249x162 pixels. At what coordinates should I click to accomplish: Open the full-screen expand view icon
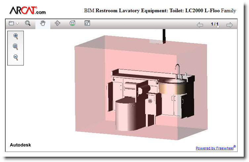[87, 23]
